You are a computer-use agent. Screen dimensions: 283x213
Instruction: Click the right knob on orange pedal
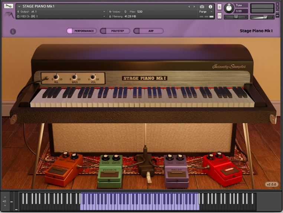(74, 156)
